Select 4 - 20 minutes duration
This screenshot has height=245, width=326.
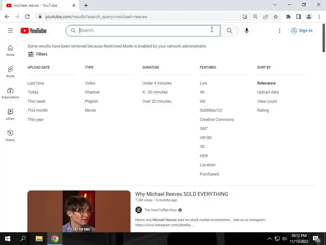pyautogui.click(x=155, y=92)
